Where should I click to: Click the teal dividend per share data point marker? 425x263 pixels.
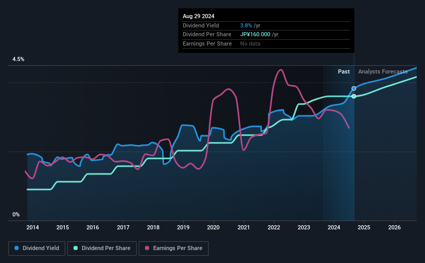point(354,96)
